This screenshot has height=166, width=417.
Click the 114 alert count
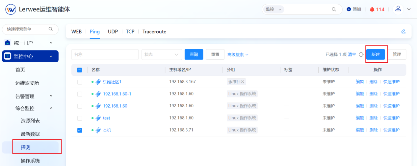click(380, 10)
